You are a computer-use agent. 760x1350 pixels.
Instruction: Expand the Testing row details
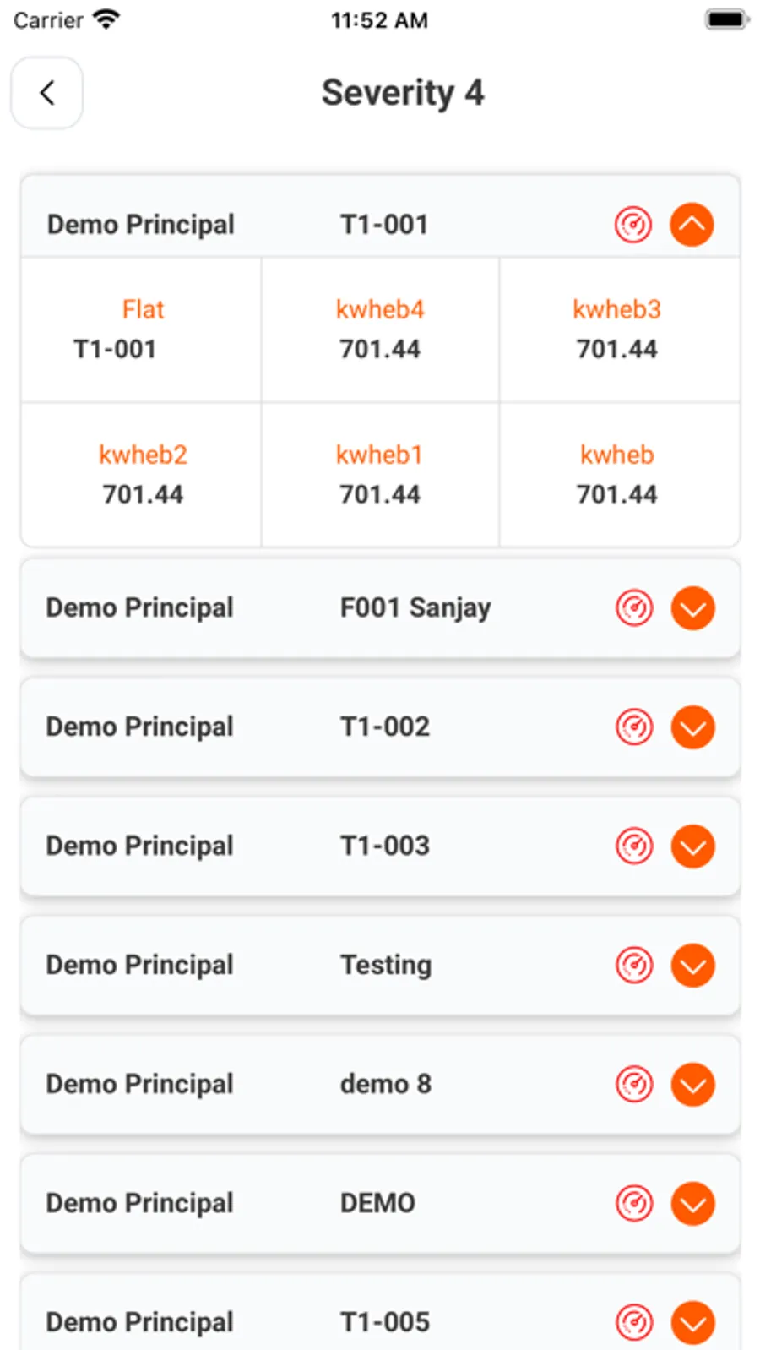[x=692, y=966]
